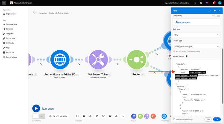Close the HTTP panel
Screen dimensions: 224x124
(219, 10)
